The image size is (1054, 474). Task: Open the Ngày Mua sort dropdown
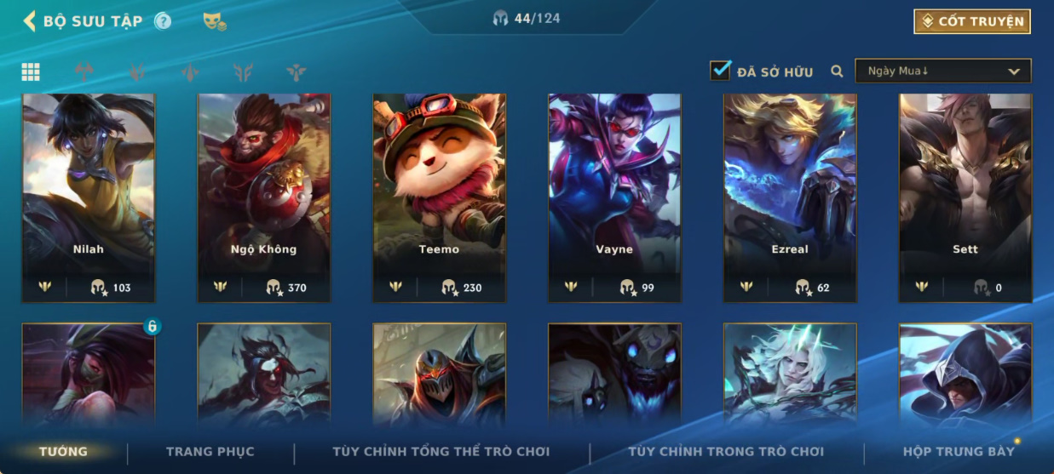point(943,71)
